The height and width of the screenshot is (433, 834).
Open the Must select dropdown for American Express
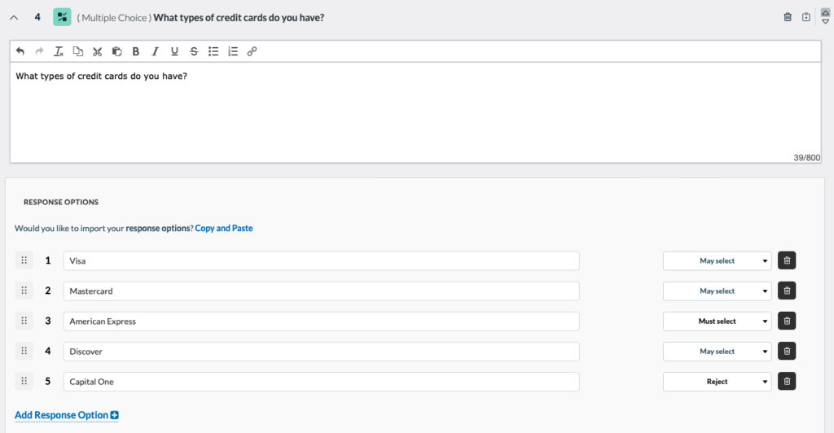[717, 321]
